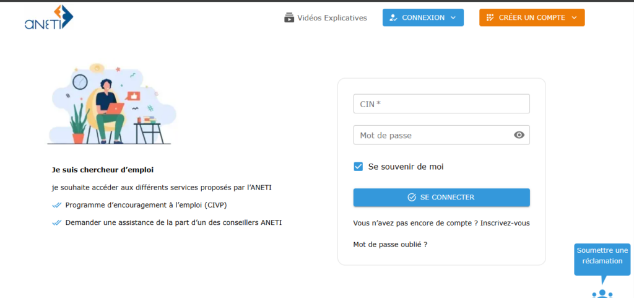Viewport: 634px width, 298px height.
Task: Focus the CIN input field
Action: click(441, 104)
